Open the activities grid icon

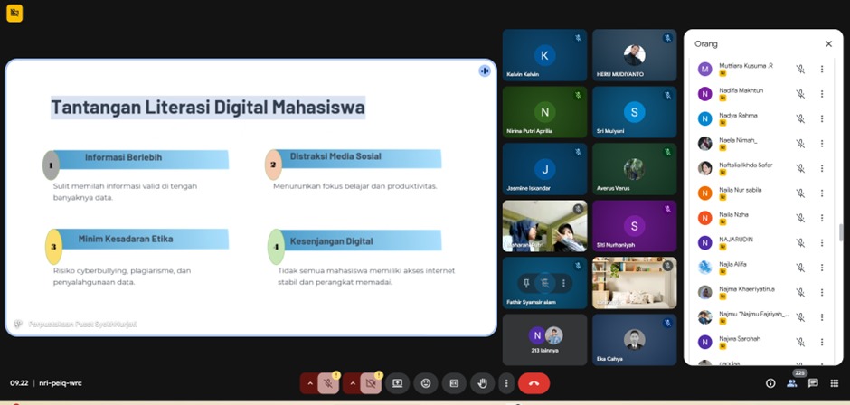[834, 383]
